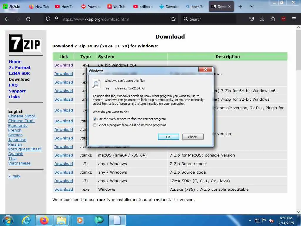Click the muted volume tray icon
301x226 pixels.
click(271, 220)
